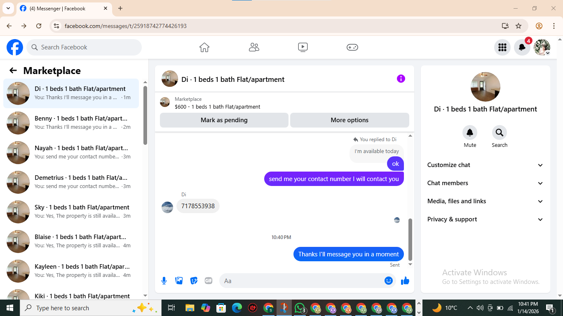Viewport: 563px width, 316px height.
Task: Open the Kiki conversation
Action: [x=71, y=293]
